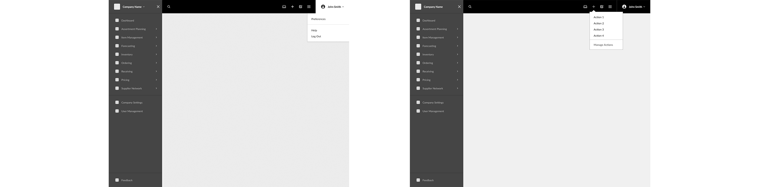Go to Dashboard in the right mockup sidebar

(x=429, y=21)
